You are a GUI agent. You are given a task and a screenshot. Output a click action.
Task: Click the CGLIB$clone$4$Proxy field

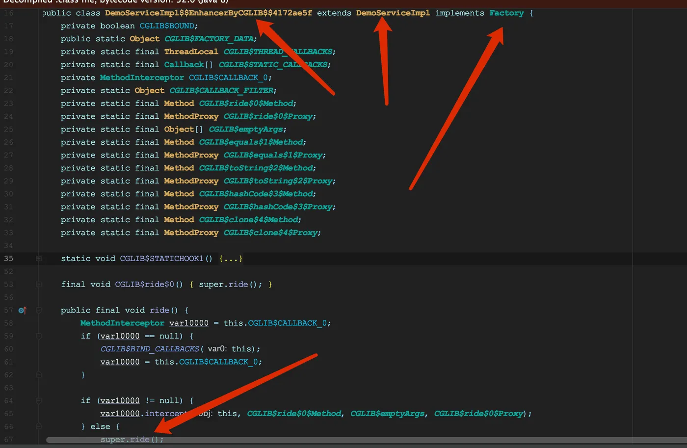271,233
